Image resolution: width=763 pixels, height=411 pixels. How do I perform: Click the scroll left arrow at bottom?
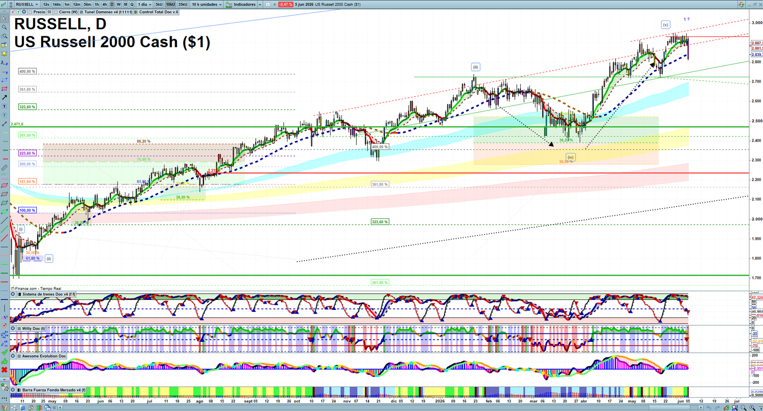[x=60, y=408]
